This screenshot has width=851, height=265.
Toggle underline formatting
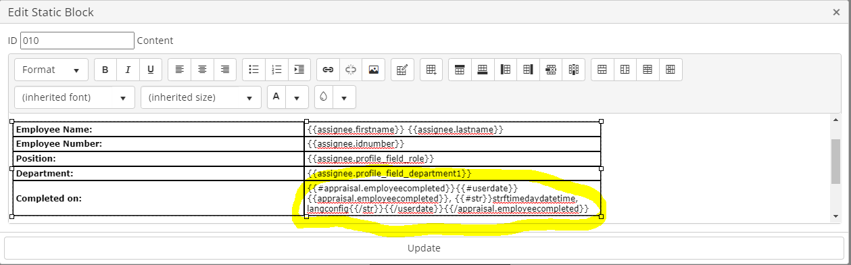tap(150, 70)
